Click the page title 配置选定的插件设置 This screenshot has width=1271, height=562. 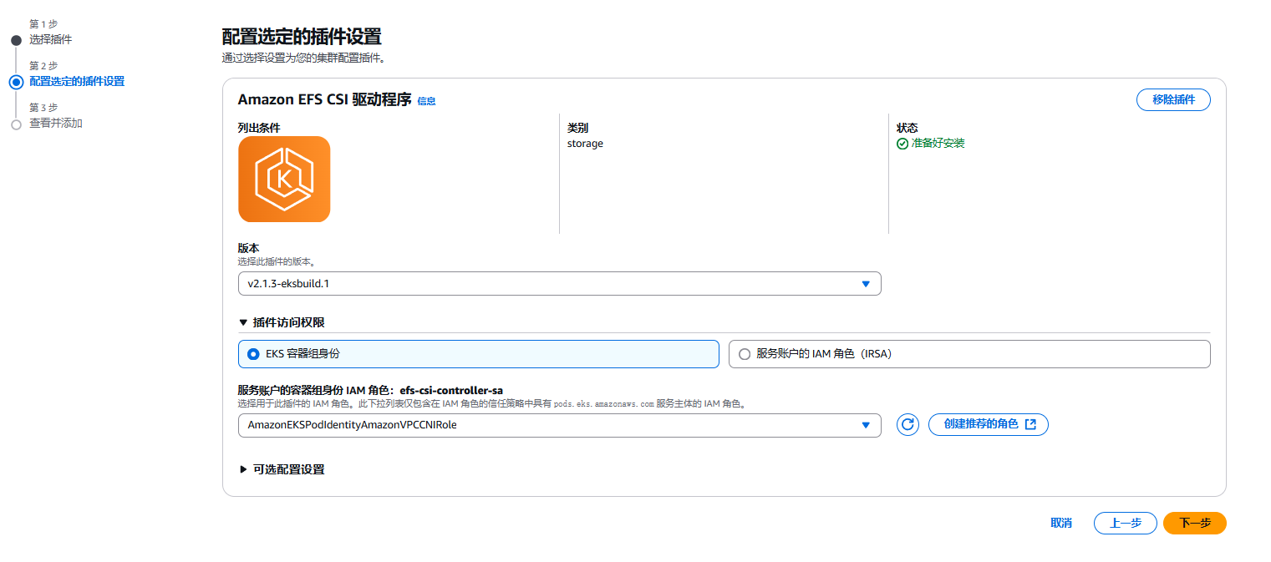tap(302, 37)
